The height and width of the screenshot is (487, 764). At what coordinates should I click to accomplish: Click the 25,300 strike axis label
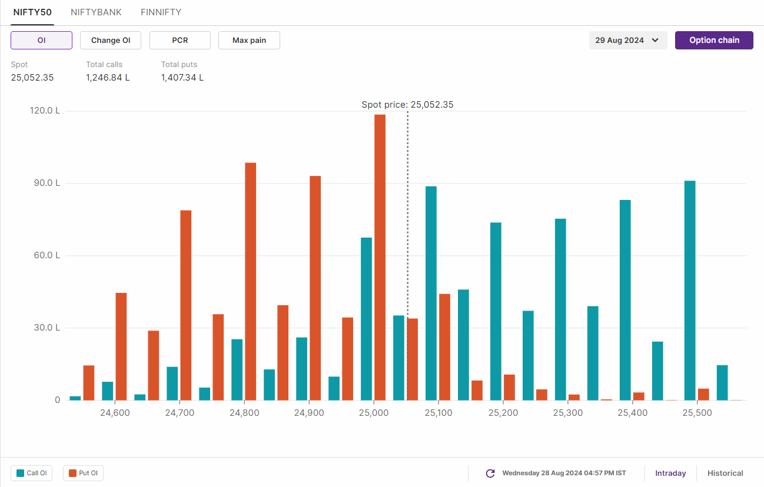coord(568,413)
